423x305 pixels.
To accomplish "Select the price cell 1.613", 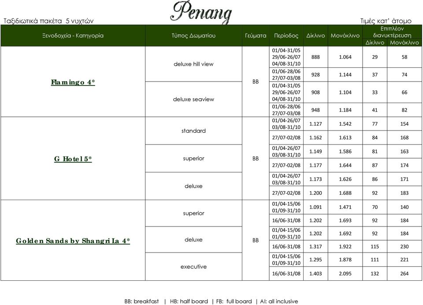I will click(345, 138).
